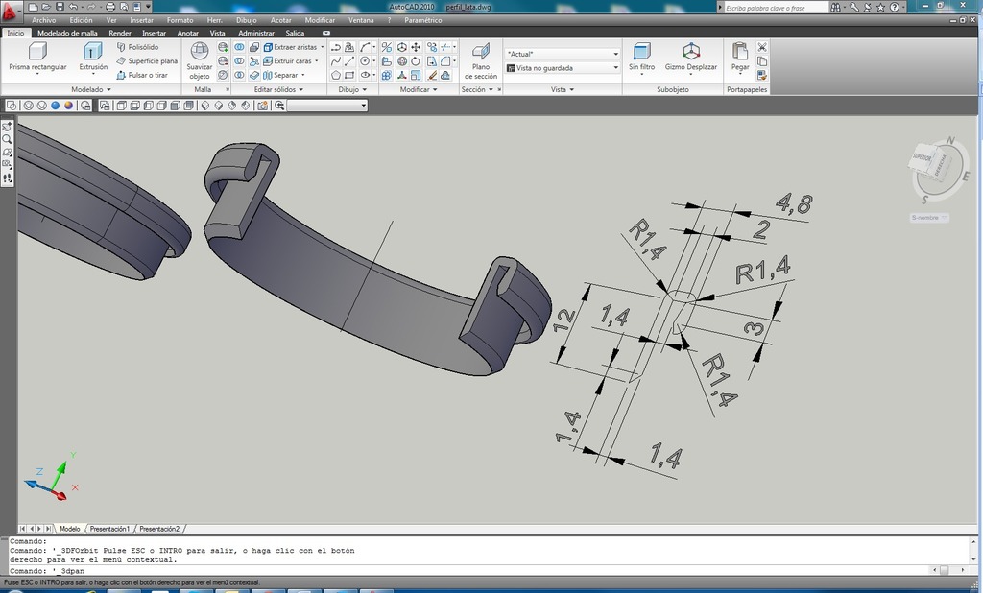Open the *Actual* visual style dropdown

click(562, 54)
